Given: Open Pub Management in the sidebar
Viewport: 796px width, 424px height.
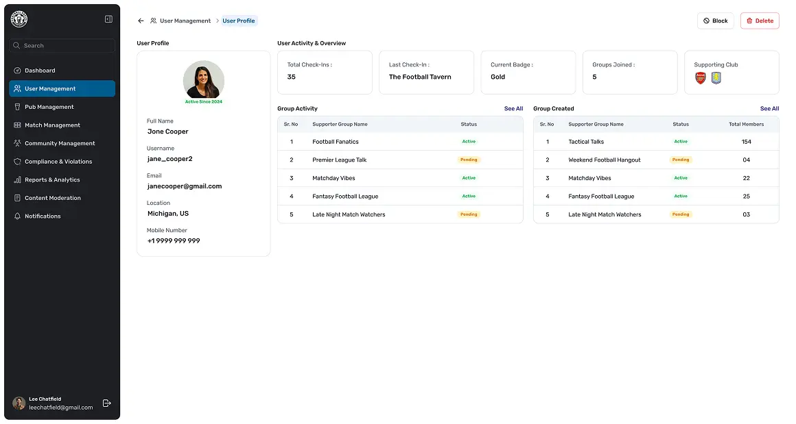Looking at the screenshot, I should 49,107.
